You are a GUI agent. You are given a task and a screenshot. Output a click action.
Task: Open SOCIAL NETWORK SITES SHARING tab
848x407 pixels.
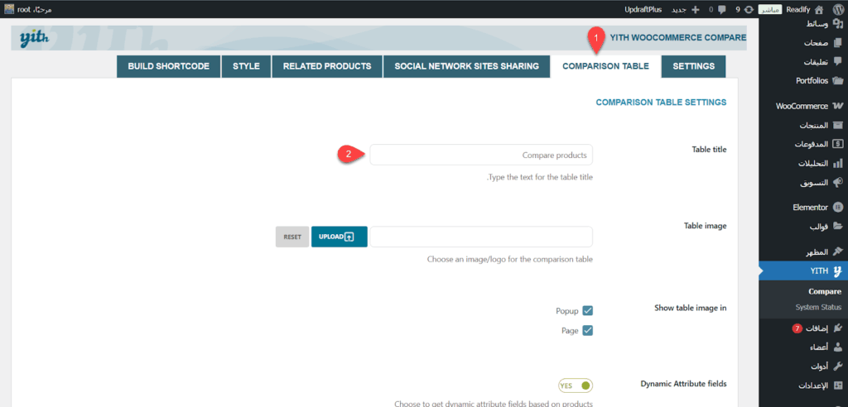point(467,66)
